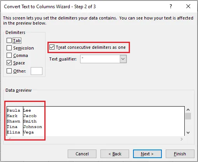Click the Finish button
Screen dimensions: 198x162
pos(180,154)
